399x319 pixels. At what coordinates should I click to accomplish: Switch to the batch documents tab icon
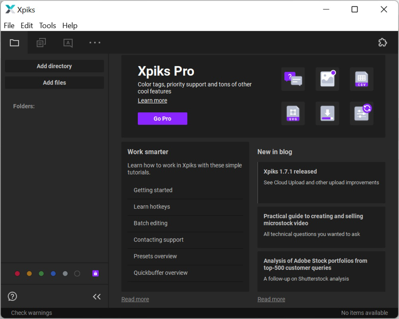click(x=41, y=43)
